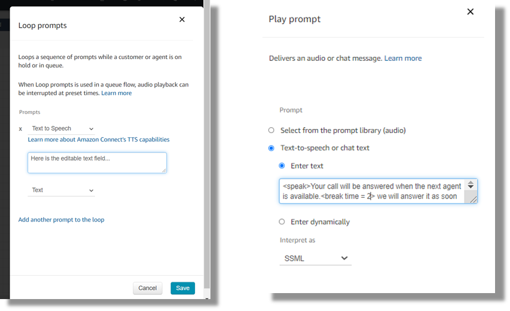Click the editable text field in Loop prompts

96,162
